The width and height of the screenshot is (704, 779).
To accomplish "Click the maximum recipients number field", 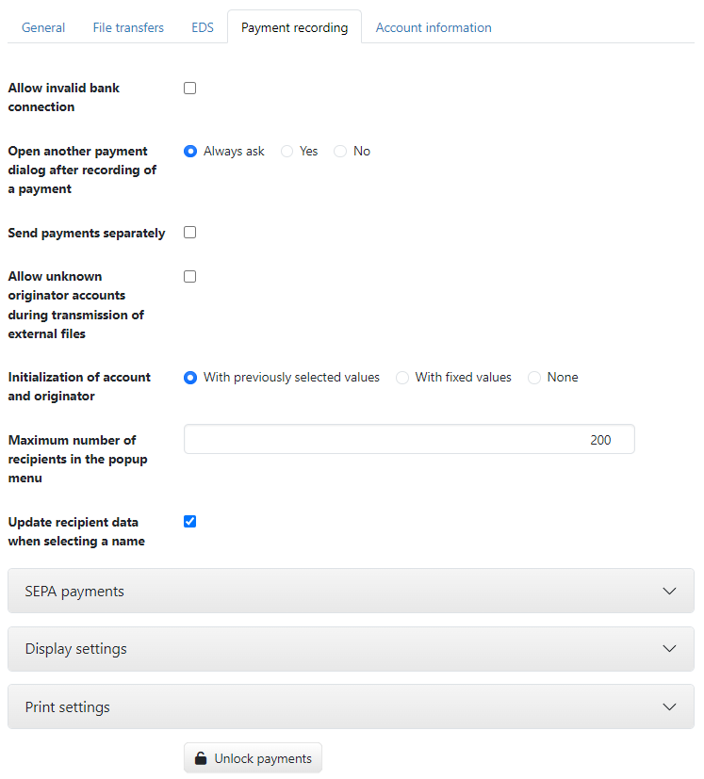I will [x=409, y=439].
